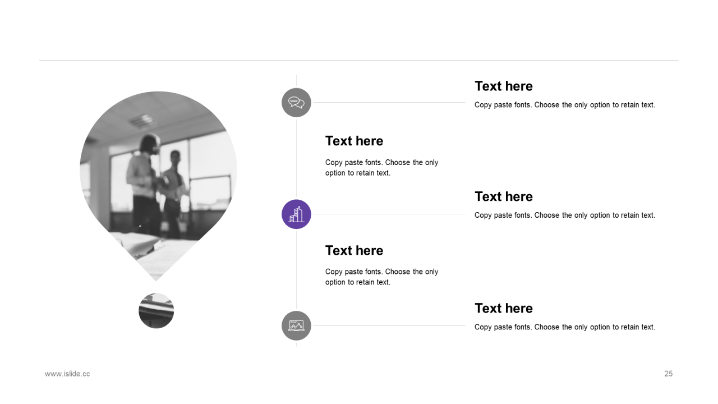Select the "Text here" heading beside the purple building icon
The height and width of the screenshot is (404, 718).
504,196
